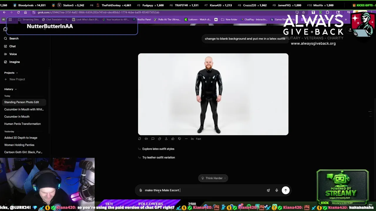Give the response a thumbs up

[173, 139]
